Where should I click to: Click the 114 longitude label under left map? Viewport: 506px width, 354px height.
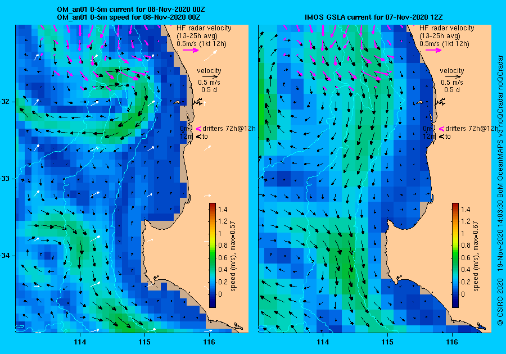pyautogui.click(x=80, y=342)
